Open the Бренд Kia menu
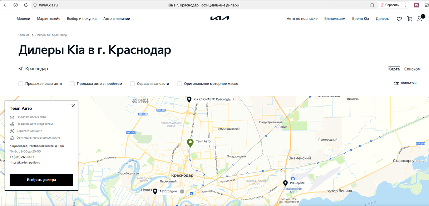This screenshot has height=206, width=429. click(x=360, y=19)
